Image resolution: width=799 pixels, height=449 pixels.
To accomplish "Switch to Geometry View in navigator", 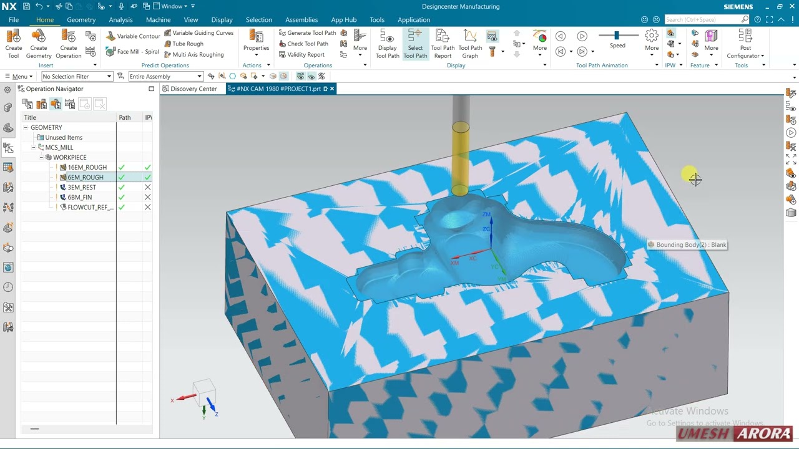I will pyautogui.click(x=56, y=104).
